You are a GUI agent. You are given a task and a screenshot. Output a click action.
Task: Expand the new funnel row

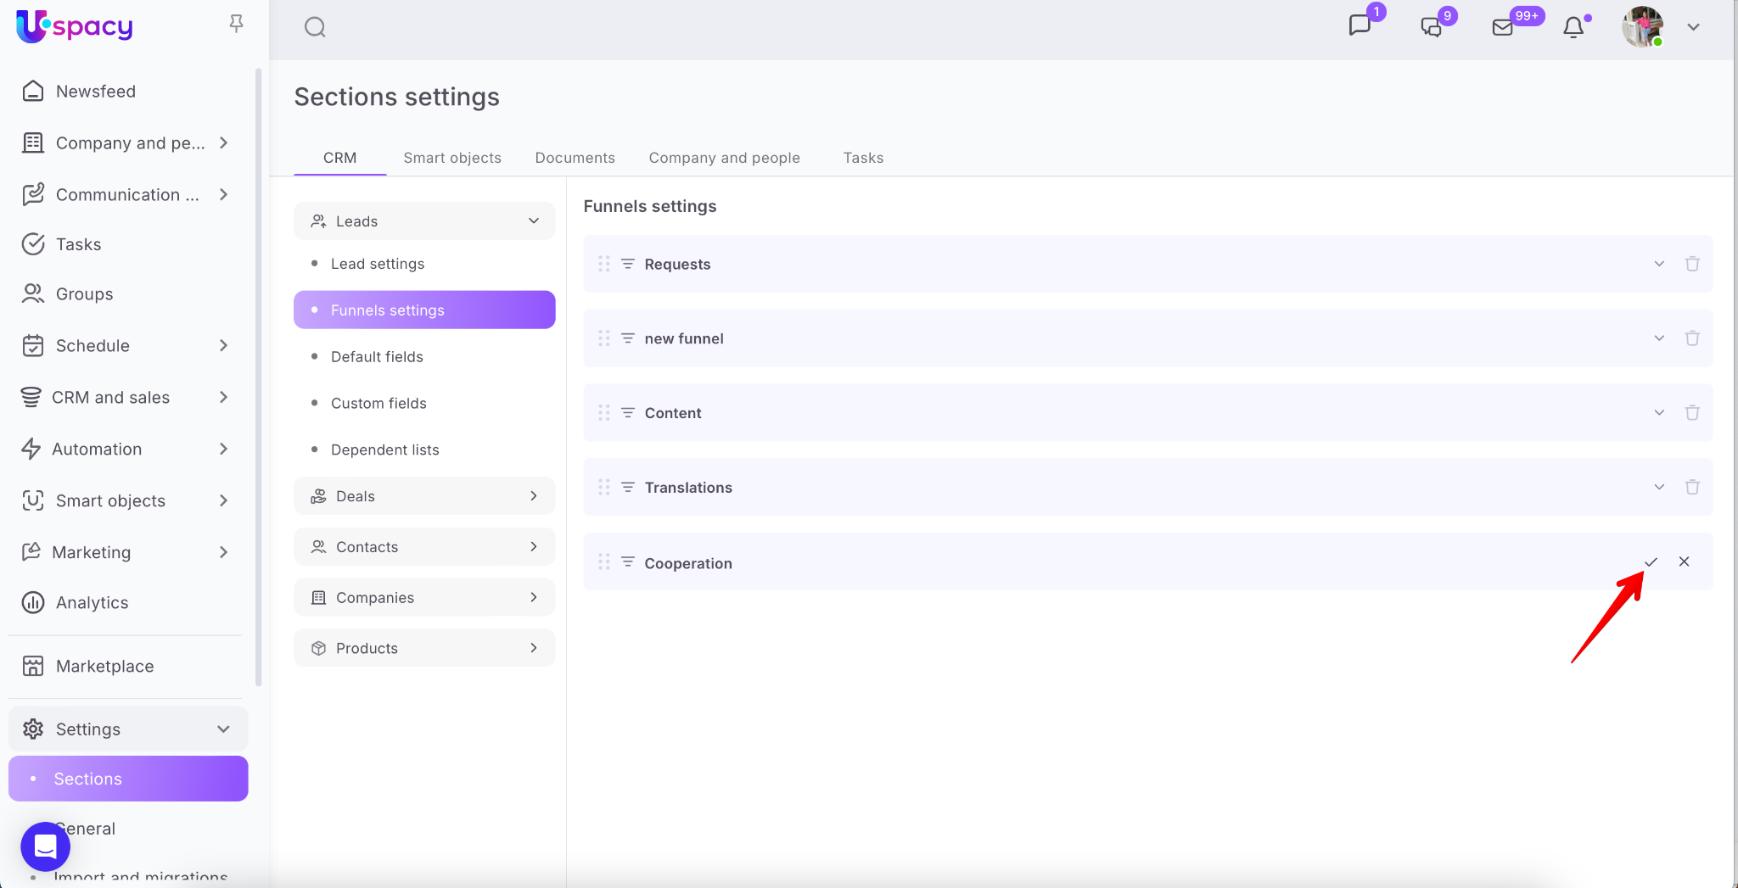click(x=1658, y=338)
